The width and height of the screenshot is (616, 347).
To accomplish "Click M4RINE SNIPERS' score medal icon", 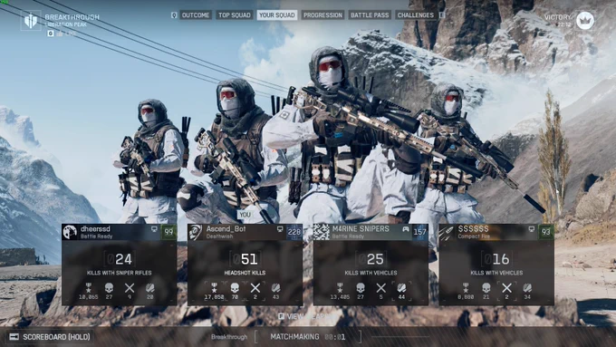I will pos(340,288).
